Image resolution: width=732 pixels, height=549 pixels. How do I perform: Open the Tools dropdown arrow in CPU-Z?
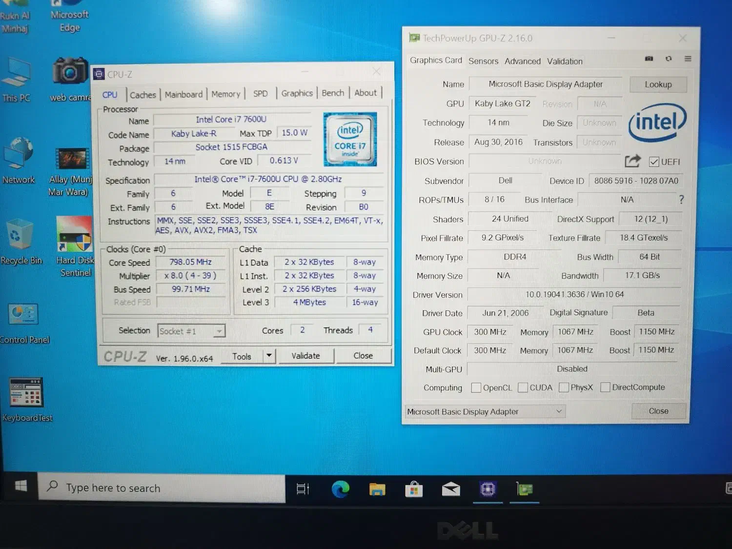pos(269,356)
